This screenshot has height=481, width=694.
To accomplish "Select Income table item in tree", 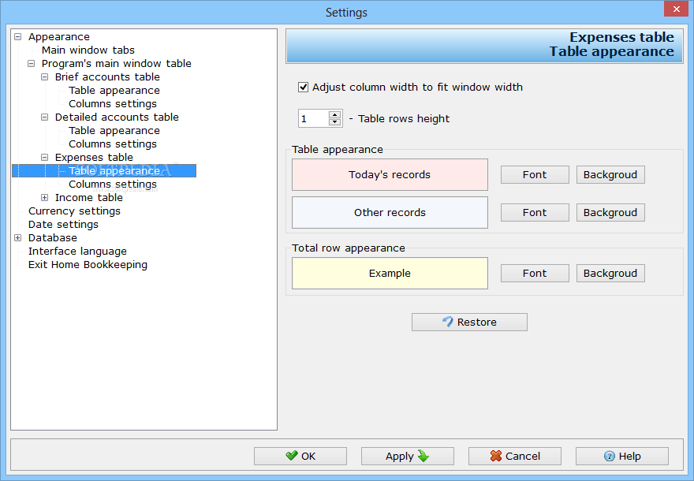I will [88, 198].
